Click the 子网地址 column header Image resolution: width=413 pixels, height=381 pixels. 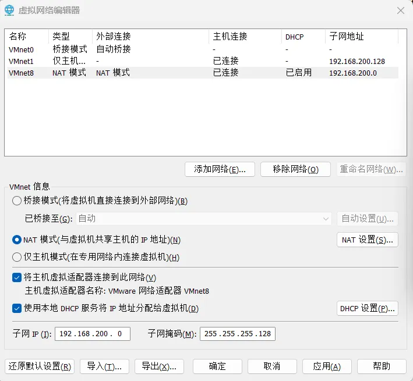pyautogui.click(x=362, y=36)
